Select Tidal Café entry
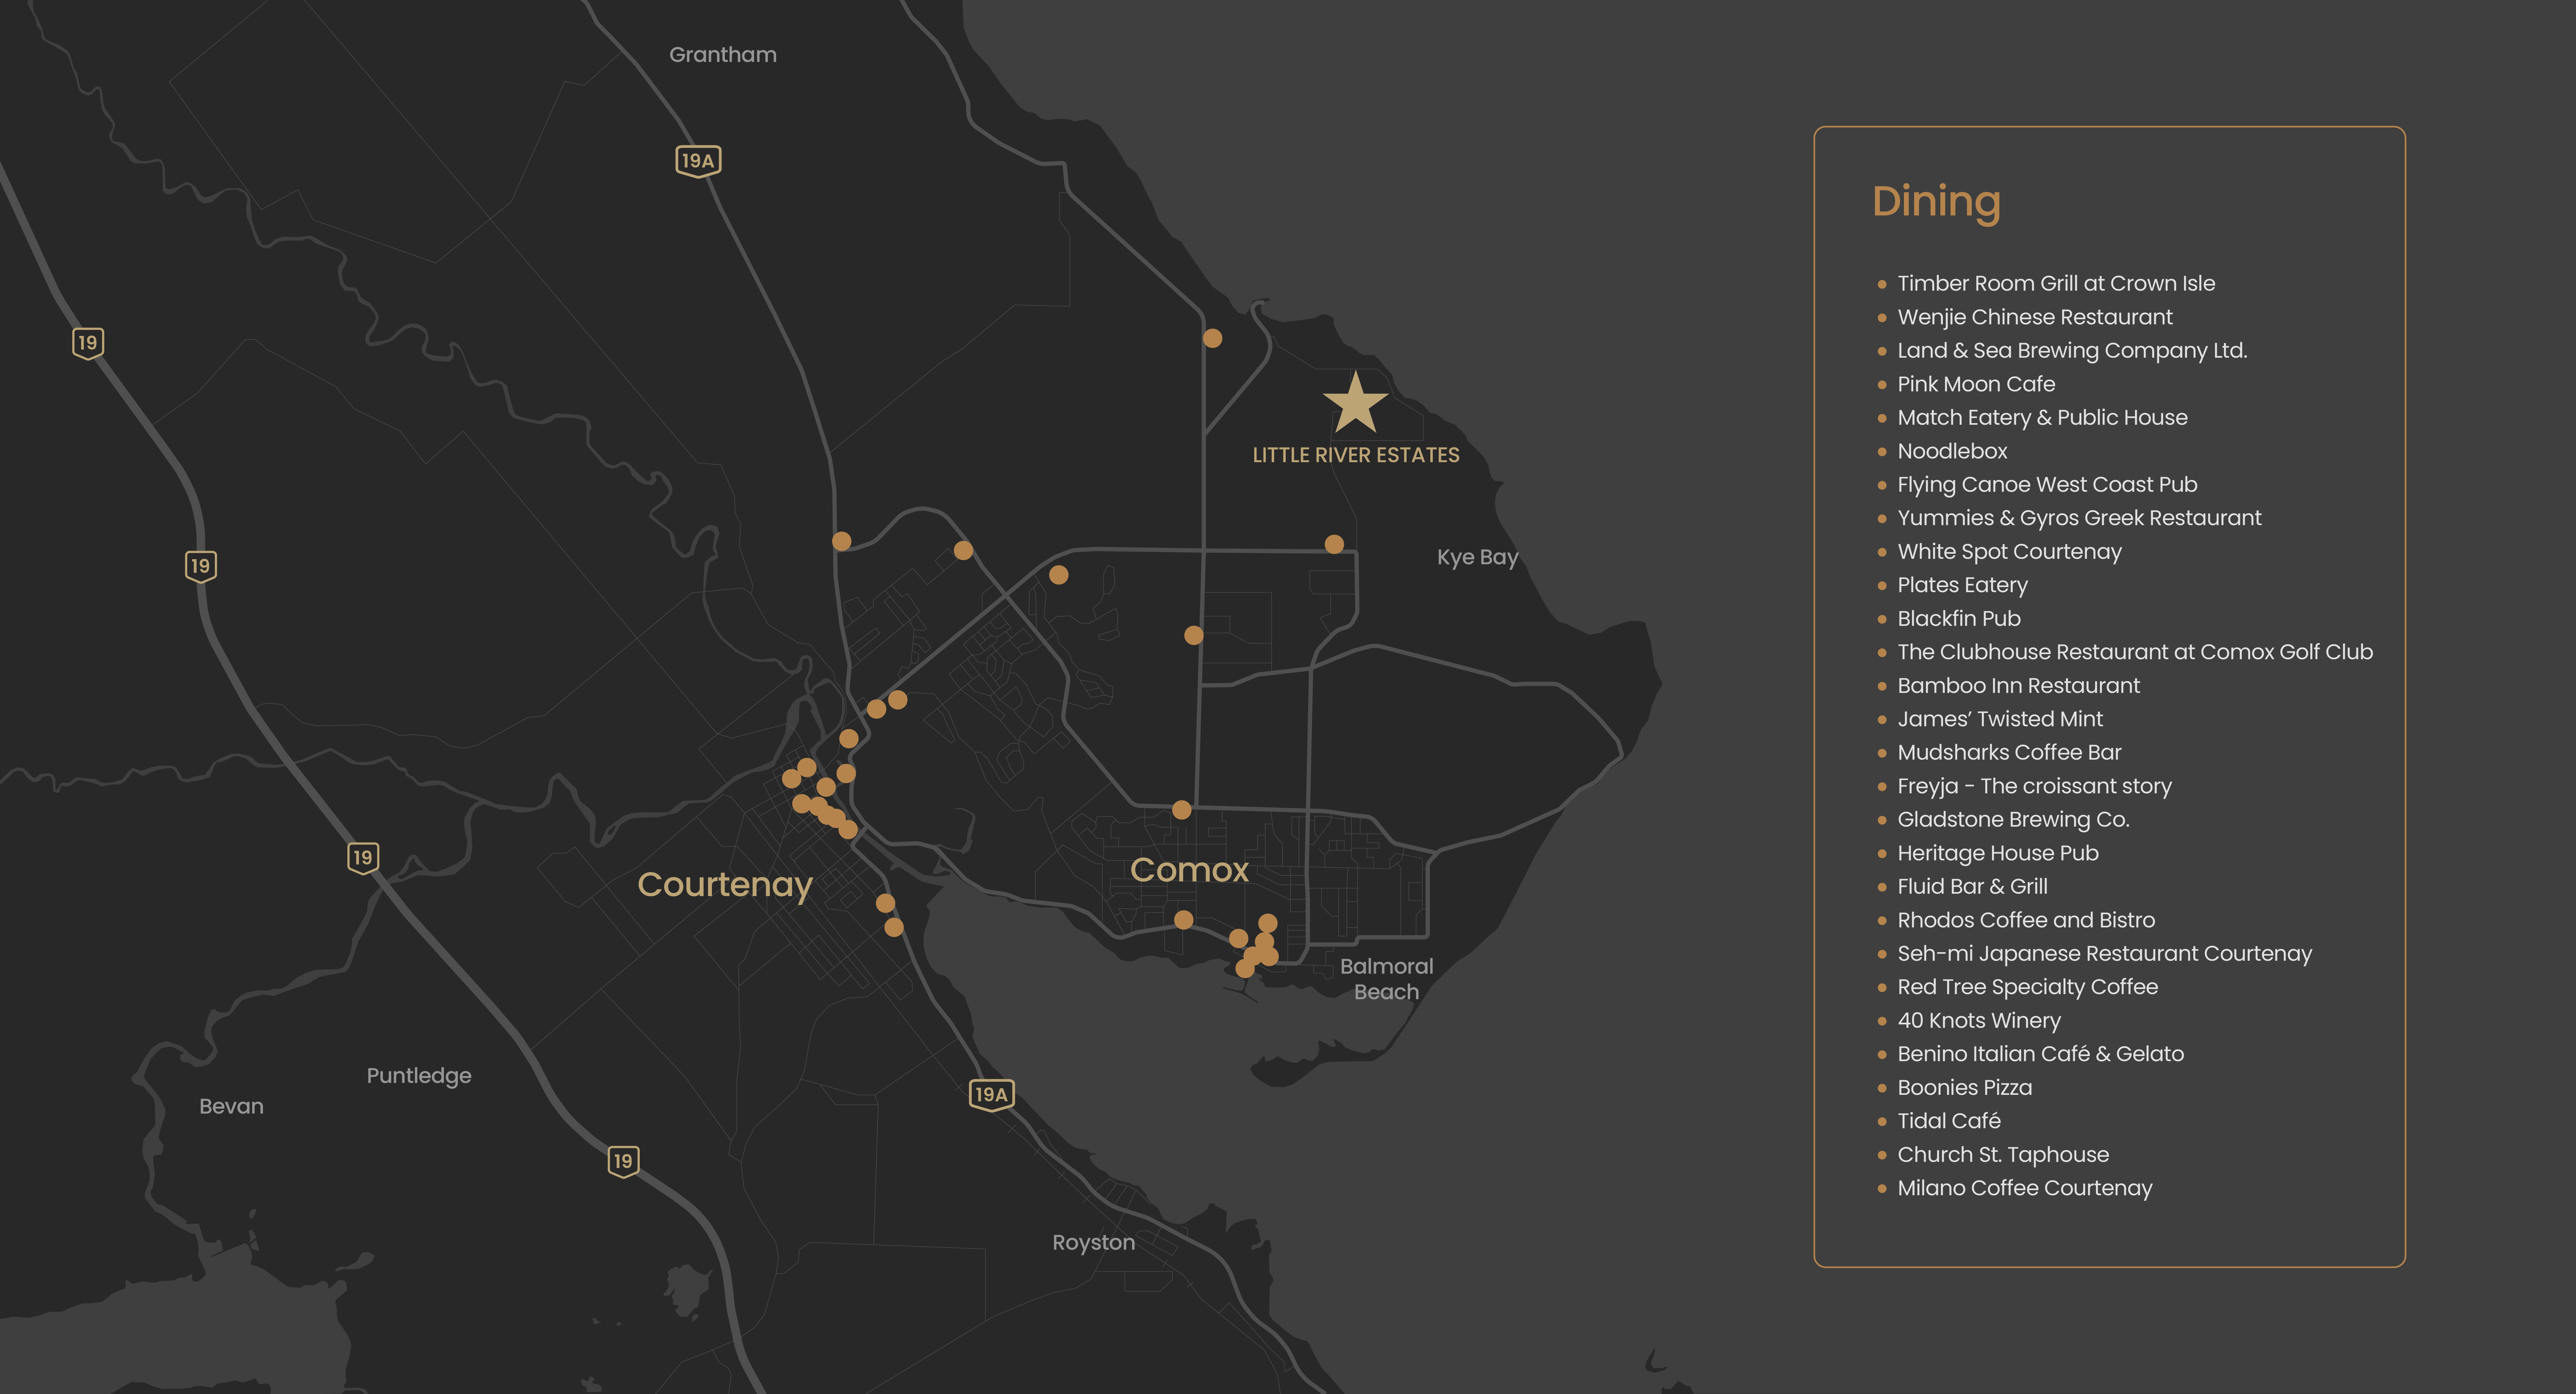2576x1394 pixels. [1949, 1121]
